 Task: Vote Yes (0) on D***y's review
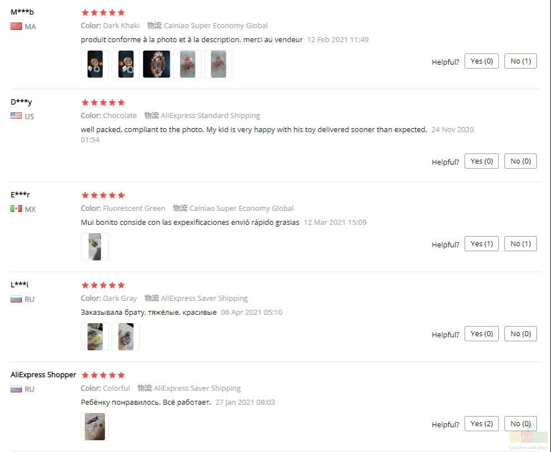point(481,161)
